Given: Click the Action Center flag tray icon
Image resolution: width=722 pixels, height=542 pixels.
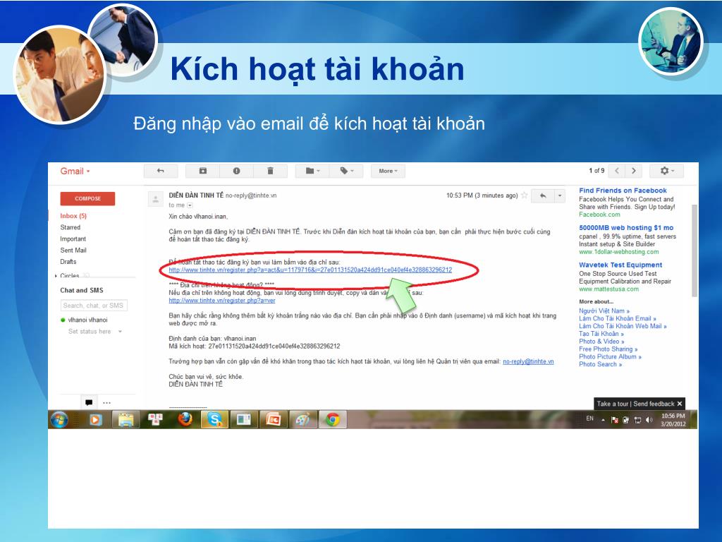Looking at the screenshot, I should (x=614, y=420).
